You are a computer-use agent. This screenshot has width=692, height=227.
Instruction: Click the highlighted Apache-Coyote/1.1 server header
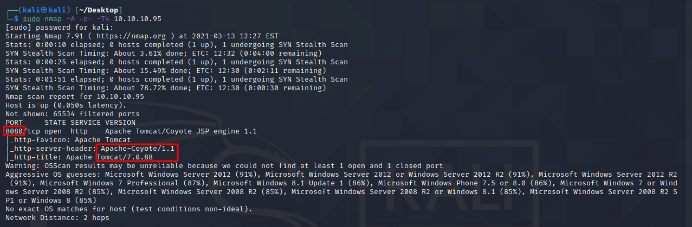[137, 148]
